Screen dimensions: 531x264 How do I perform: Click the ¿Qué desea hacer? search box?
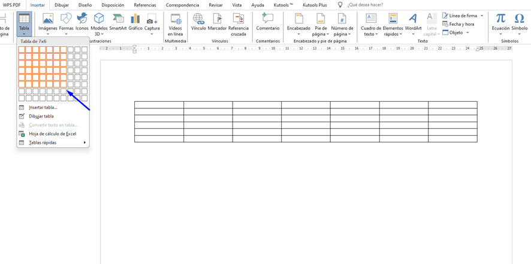pos(365,5)
